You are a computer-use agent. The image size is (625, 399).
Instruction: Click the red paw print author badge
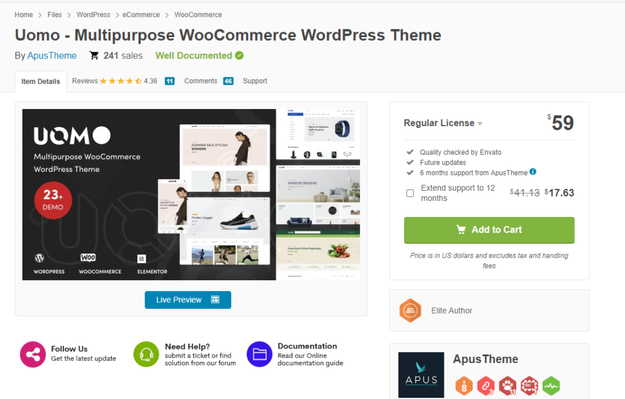(507, 386)
